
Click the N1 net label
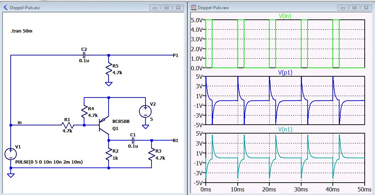tap(175, 140)
